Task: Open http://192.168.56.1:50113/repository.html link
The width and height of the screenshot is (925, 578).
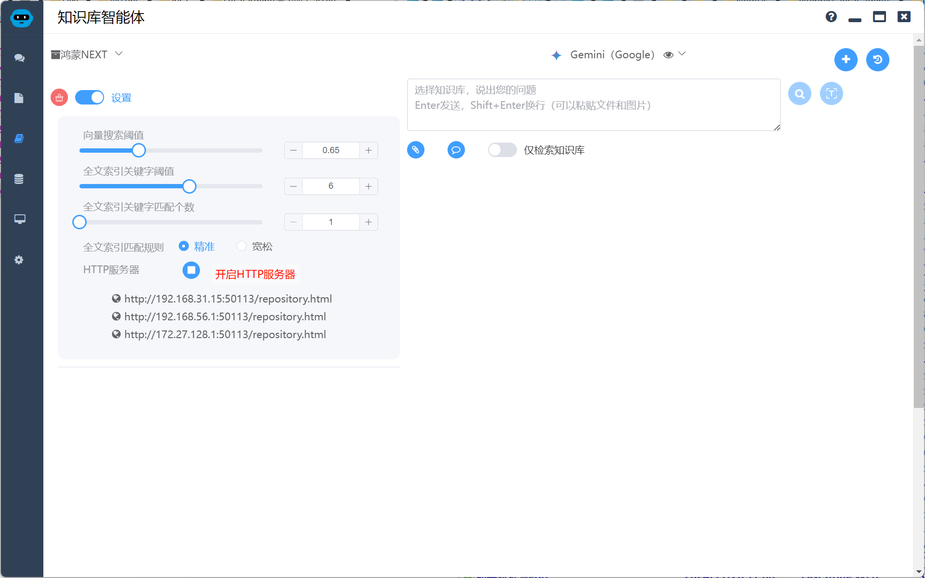Action: tap(225, 316)
